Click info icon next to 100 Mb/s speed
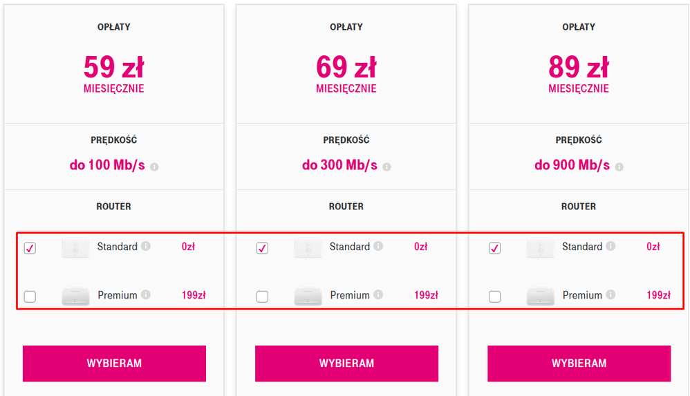The image size is (690, 396). [x=154, y=167]
